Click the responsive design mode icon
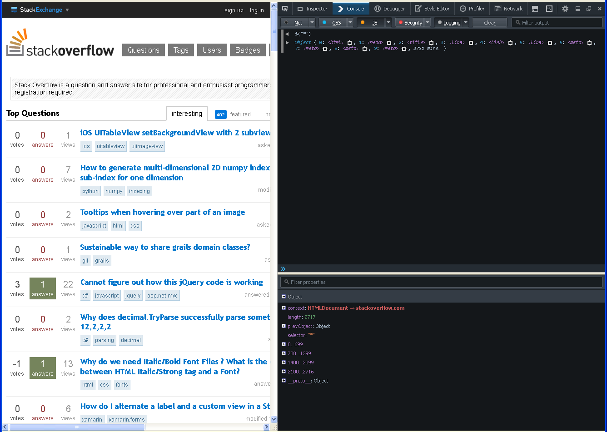 [x=549, y=9]
